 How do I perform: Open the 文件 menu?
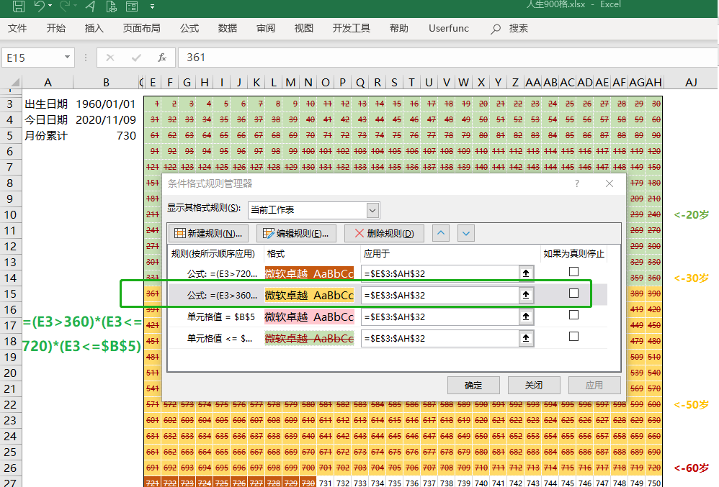17,28
